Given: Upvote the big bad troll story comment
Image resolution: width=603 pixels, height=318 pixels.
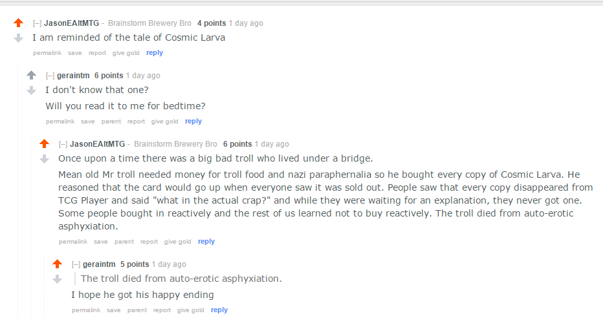Looking at the screenshot, I should click(x=45, y=143).
